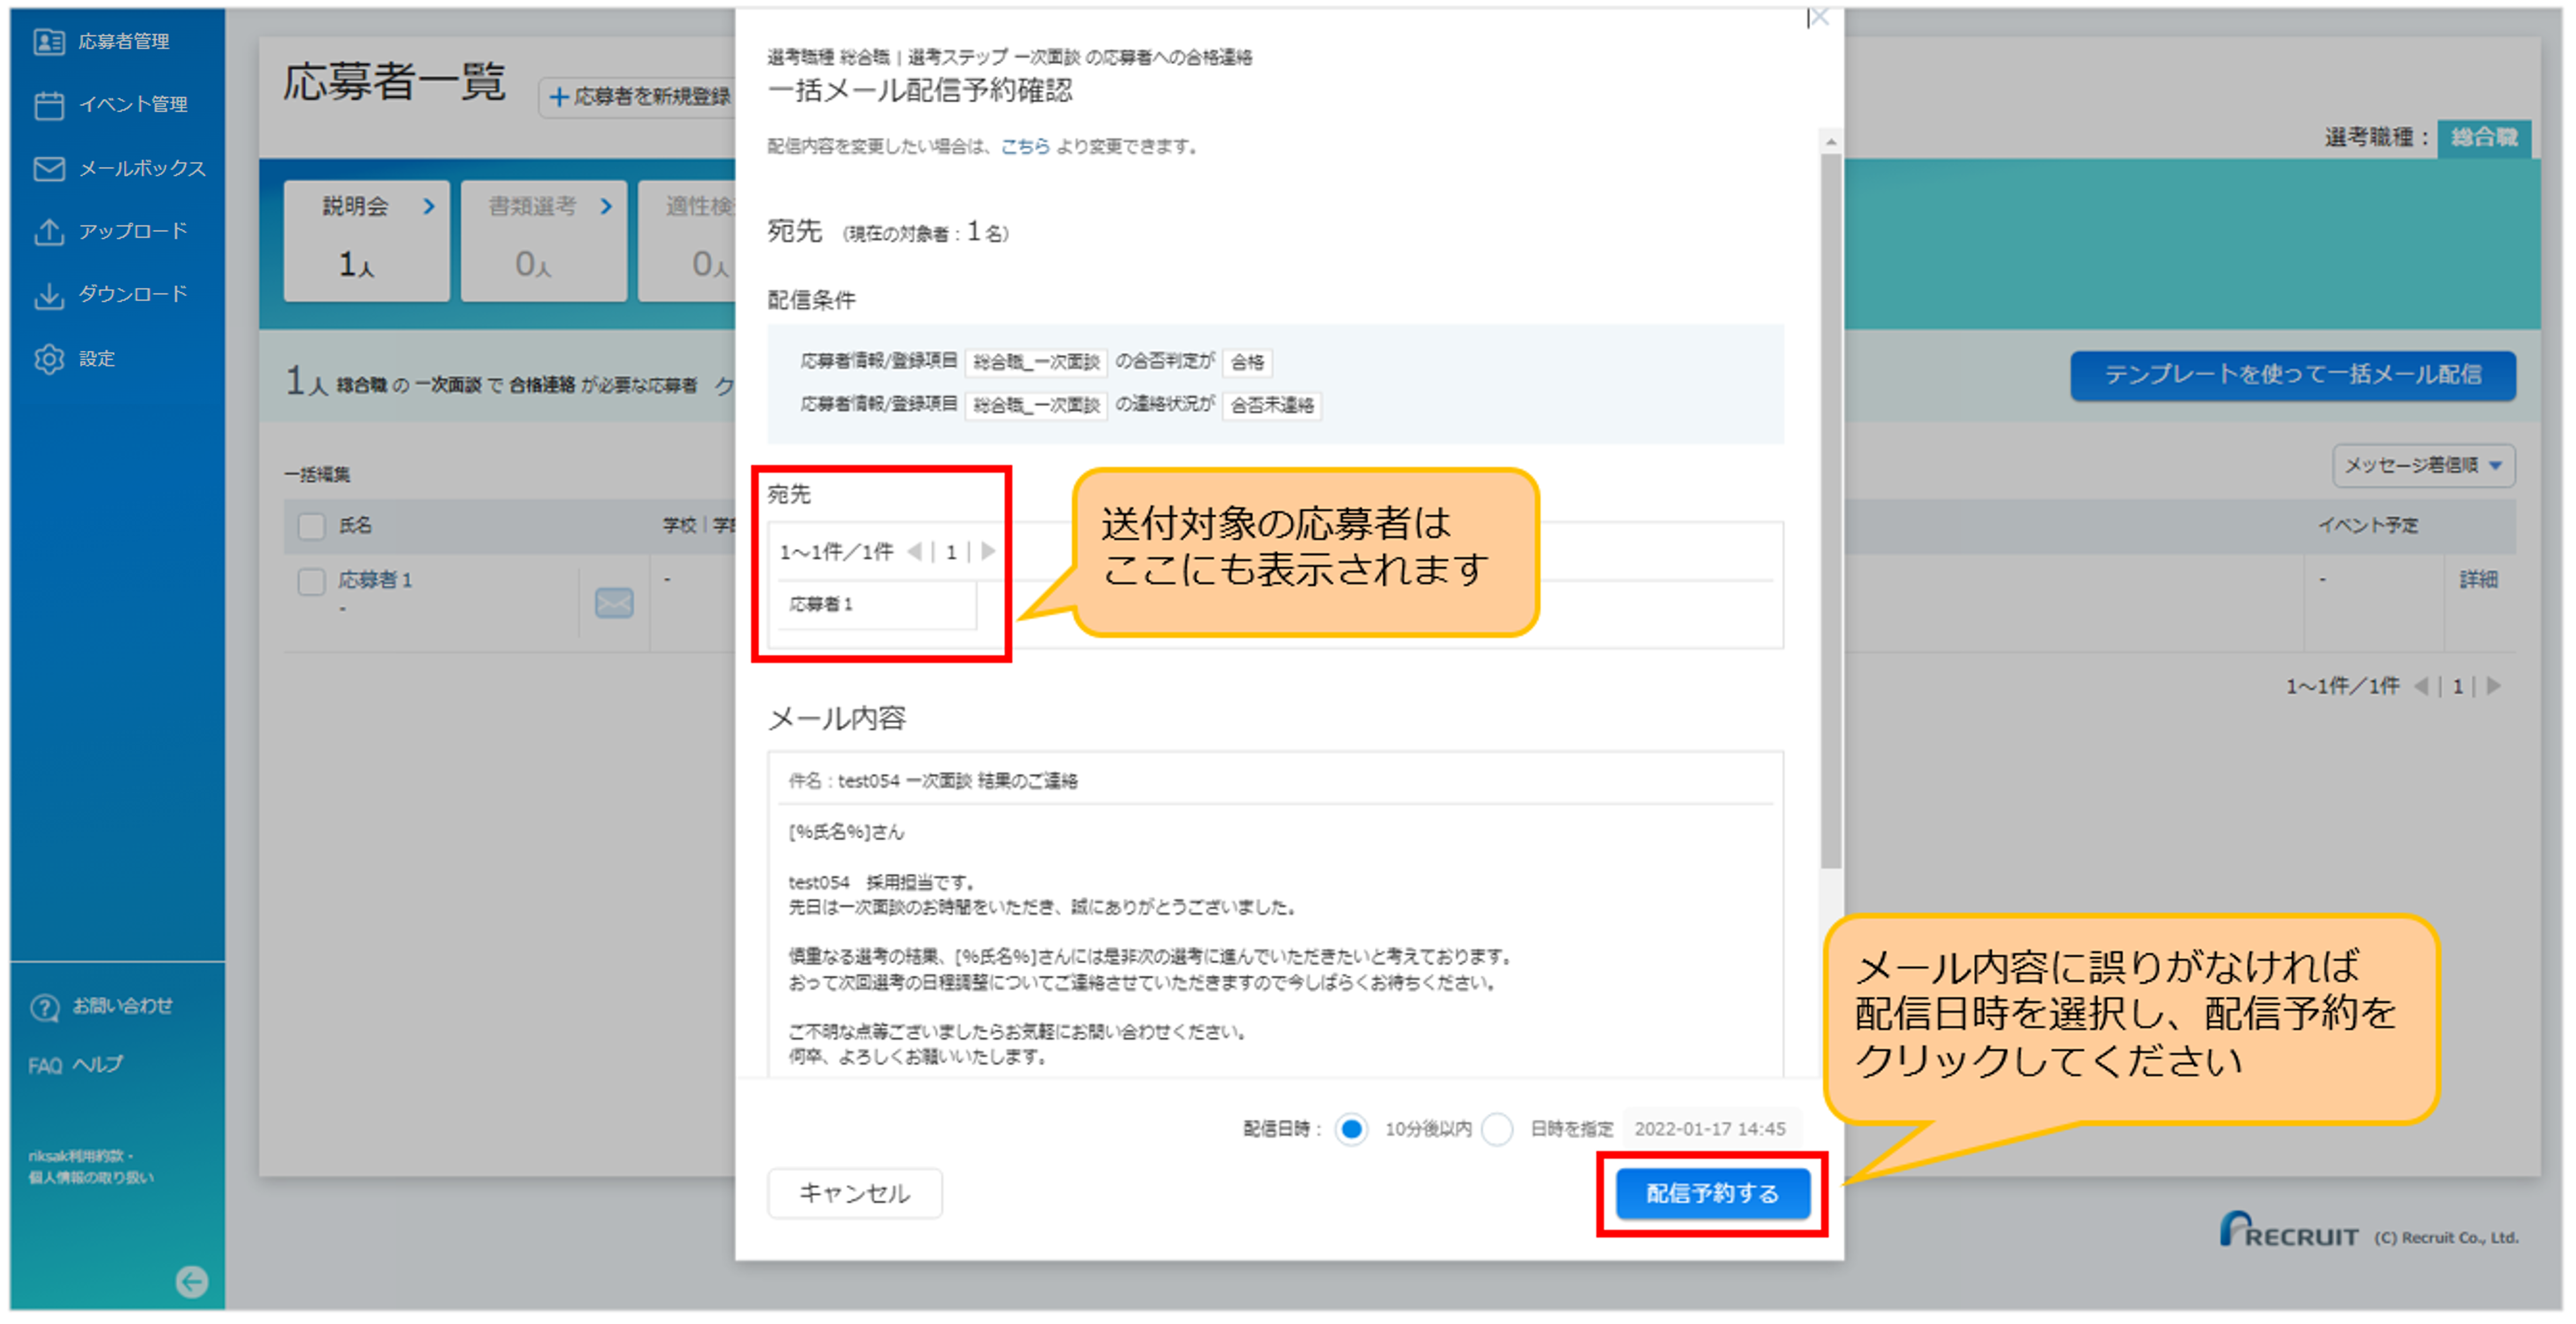Click the mailbox envelope icon in sidebar
This screenshot has height=1324, width=2576.
pyautogui.click(x=49, y=168)
